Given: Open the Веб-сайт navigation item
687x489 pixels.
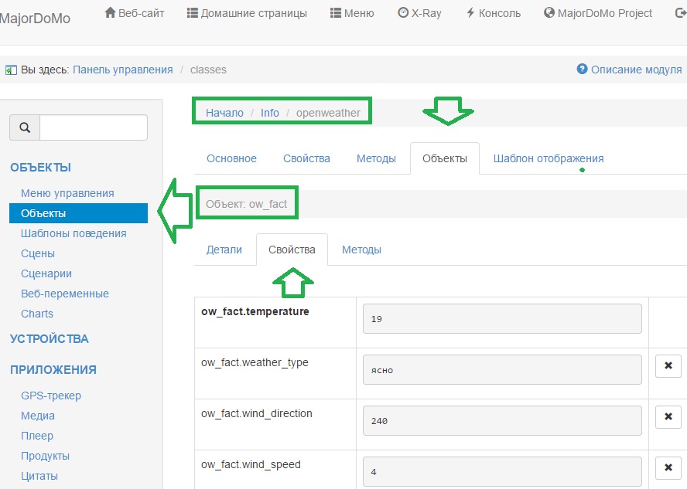Looking at the screenshot, I should [135, 13].
